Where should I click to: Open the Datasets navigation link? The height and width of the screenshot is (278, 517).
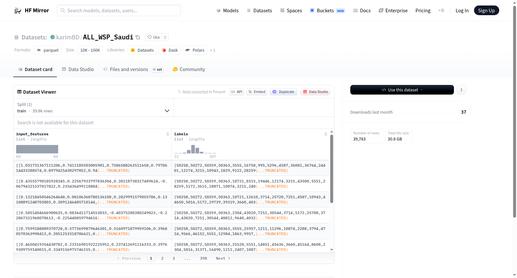point(259,10)
